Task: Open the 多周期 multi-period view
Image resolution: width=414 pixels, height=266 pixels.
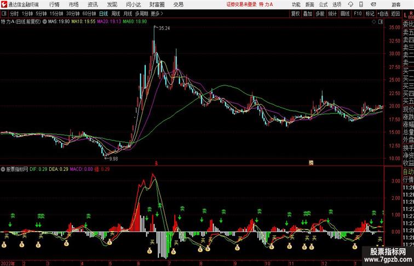Action: 141,14
